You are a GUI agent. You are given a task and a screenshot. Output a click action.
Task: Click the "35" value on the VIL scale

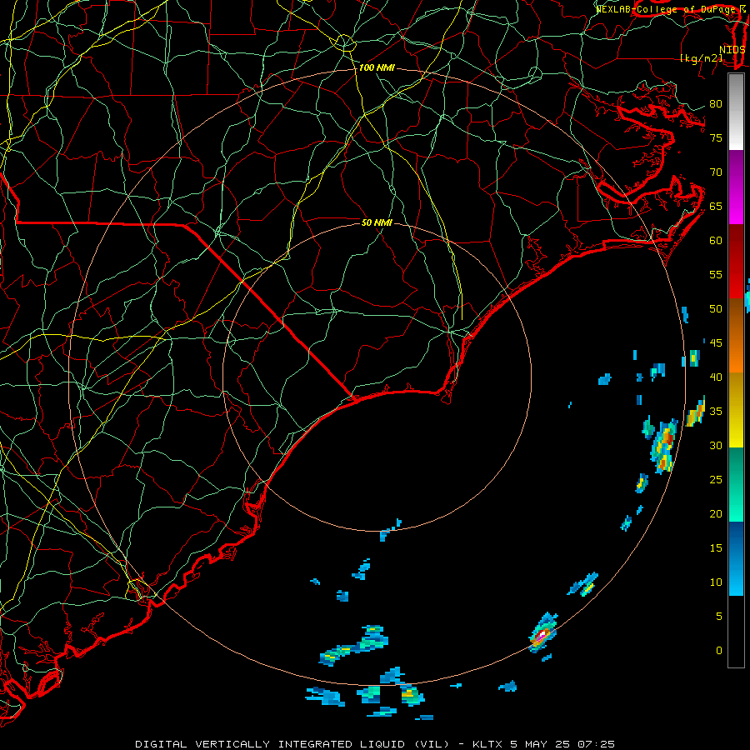(716, 412)
